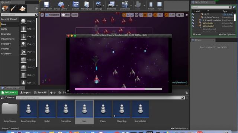Click World Outliner search field
This screenshot has height=133, width=238.
click(212, 7)
